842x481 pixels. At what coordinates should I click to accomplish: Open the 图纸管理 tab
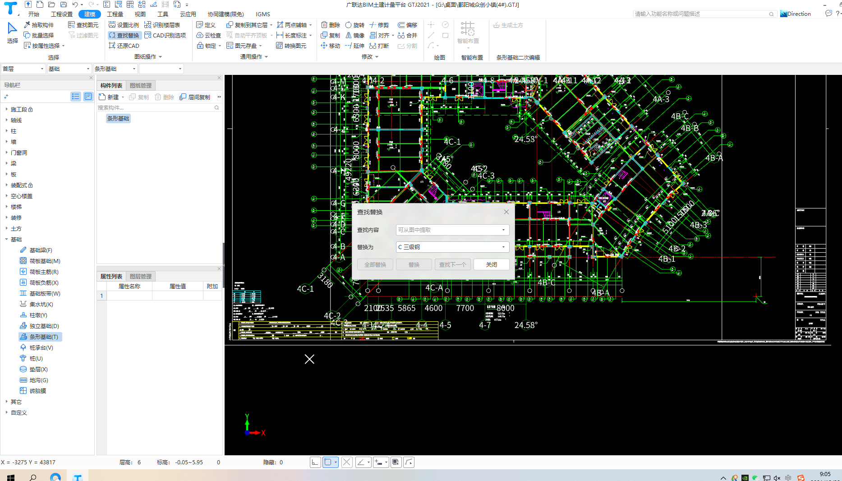[x=141, y=85]
